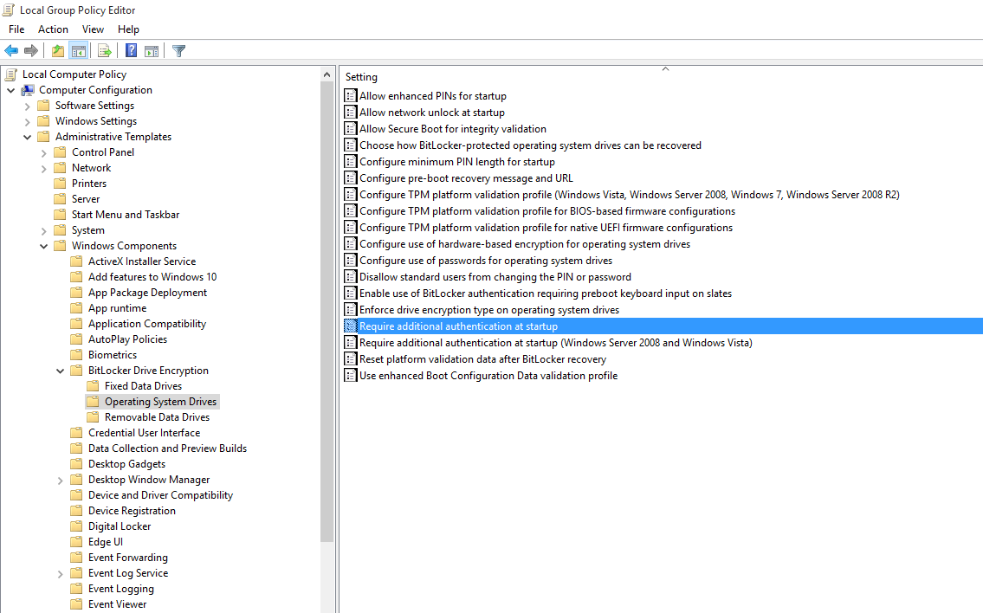Screen dimensions: 983x613
Task: Open the Help menu
Action: point(128,29)
